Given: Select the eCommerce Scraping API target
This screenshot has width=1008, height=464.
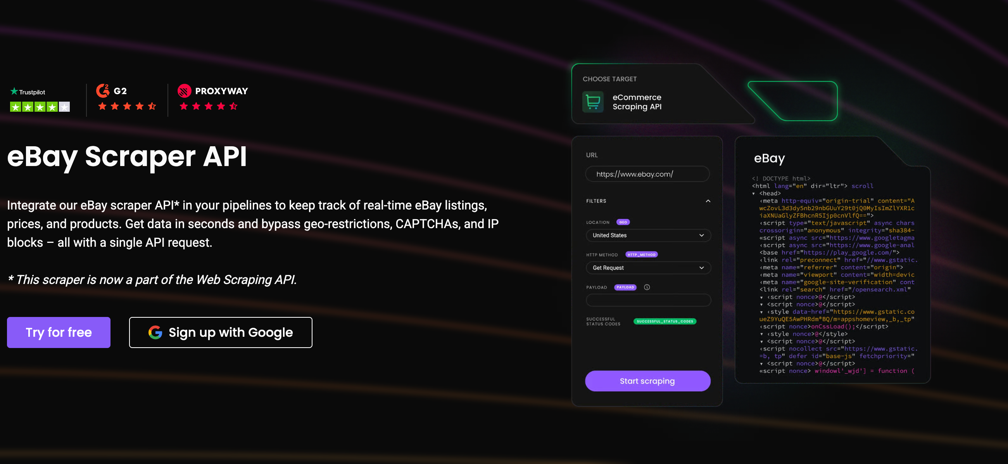Looking at the screenshot, I should click(637, 102).
